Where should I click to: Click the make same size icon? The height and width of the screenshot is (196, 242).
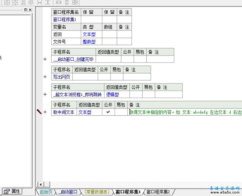(x=75, y=3)
